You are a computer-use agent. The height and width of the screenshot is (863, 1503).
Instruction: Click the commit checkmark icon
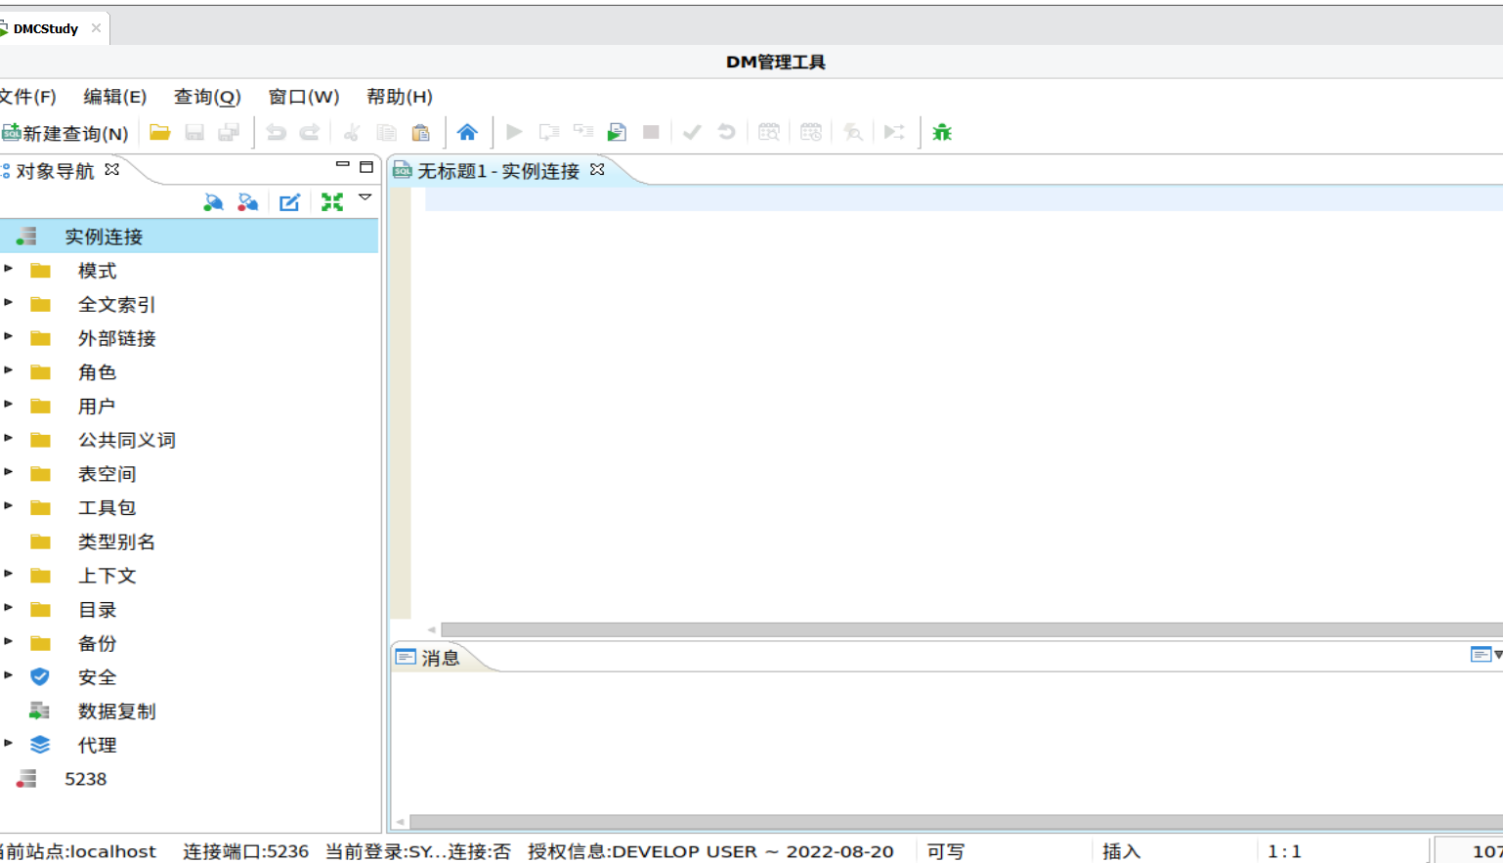coord(692,131)
